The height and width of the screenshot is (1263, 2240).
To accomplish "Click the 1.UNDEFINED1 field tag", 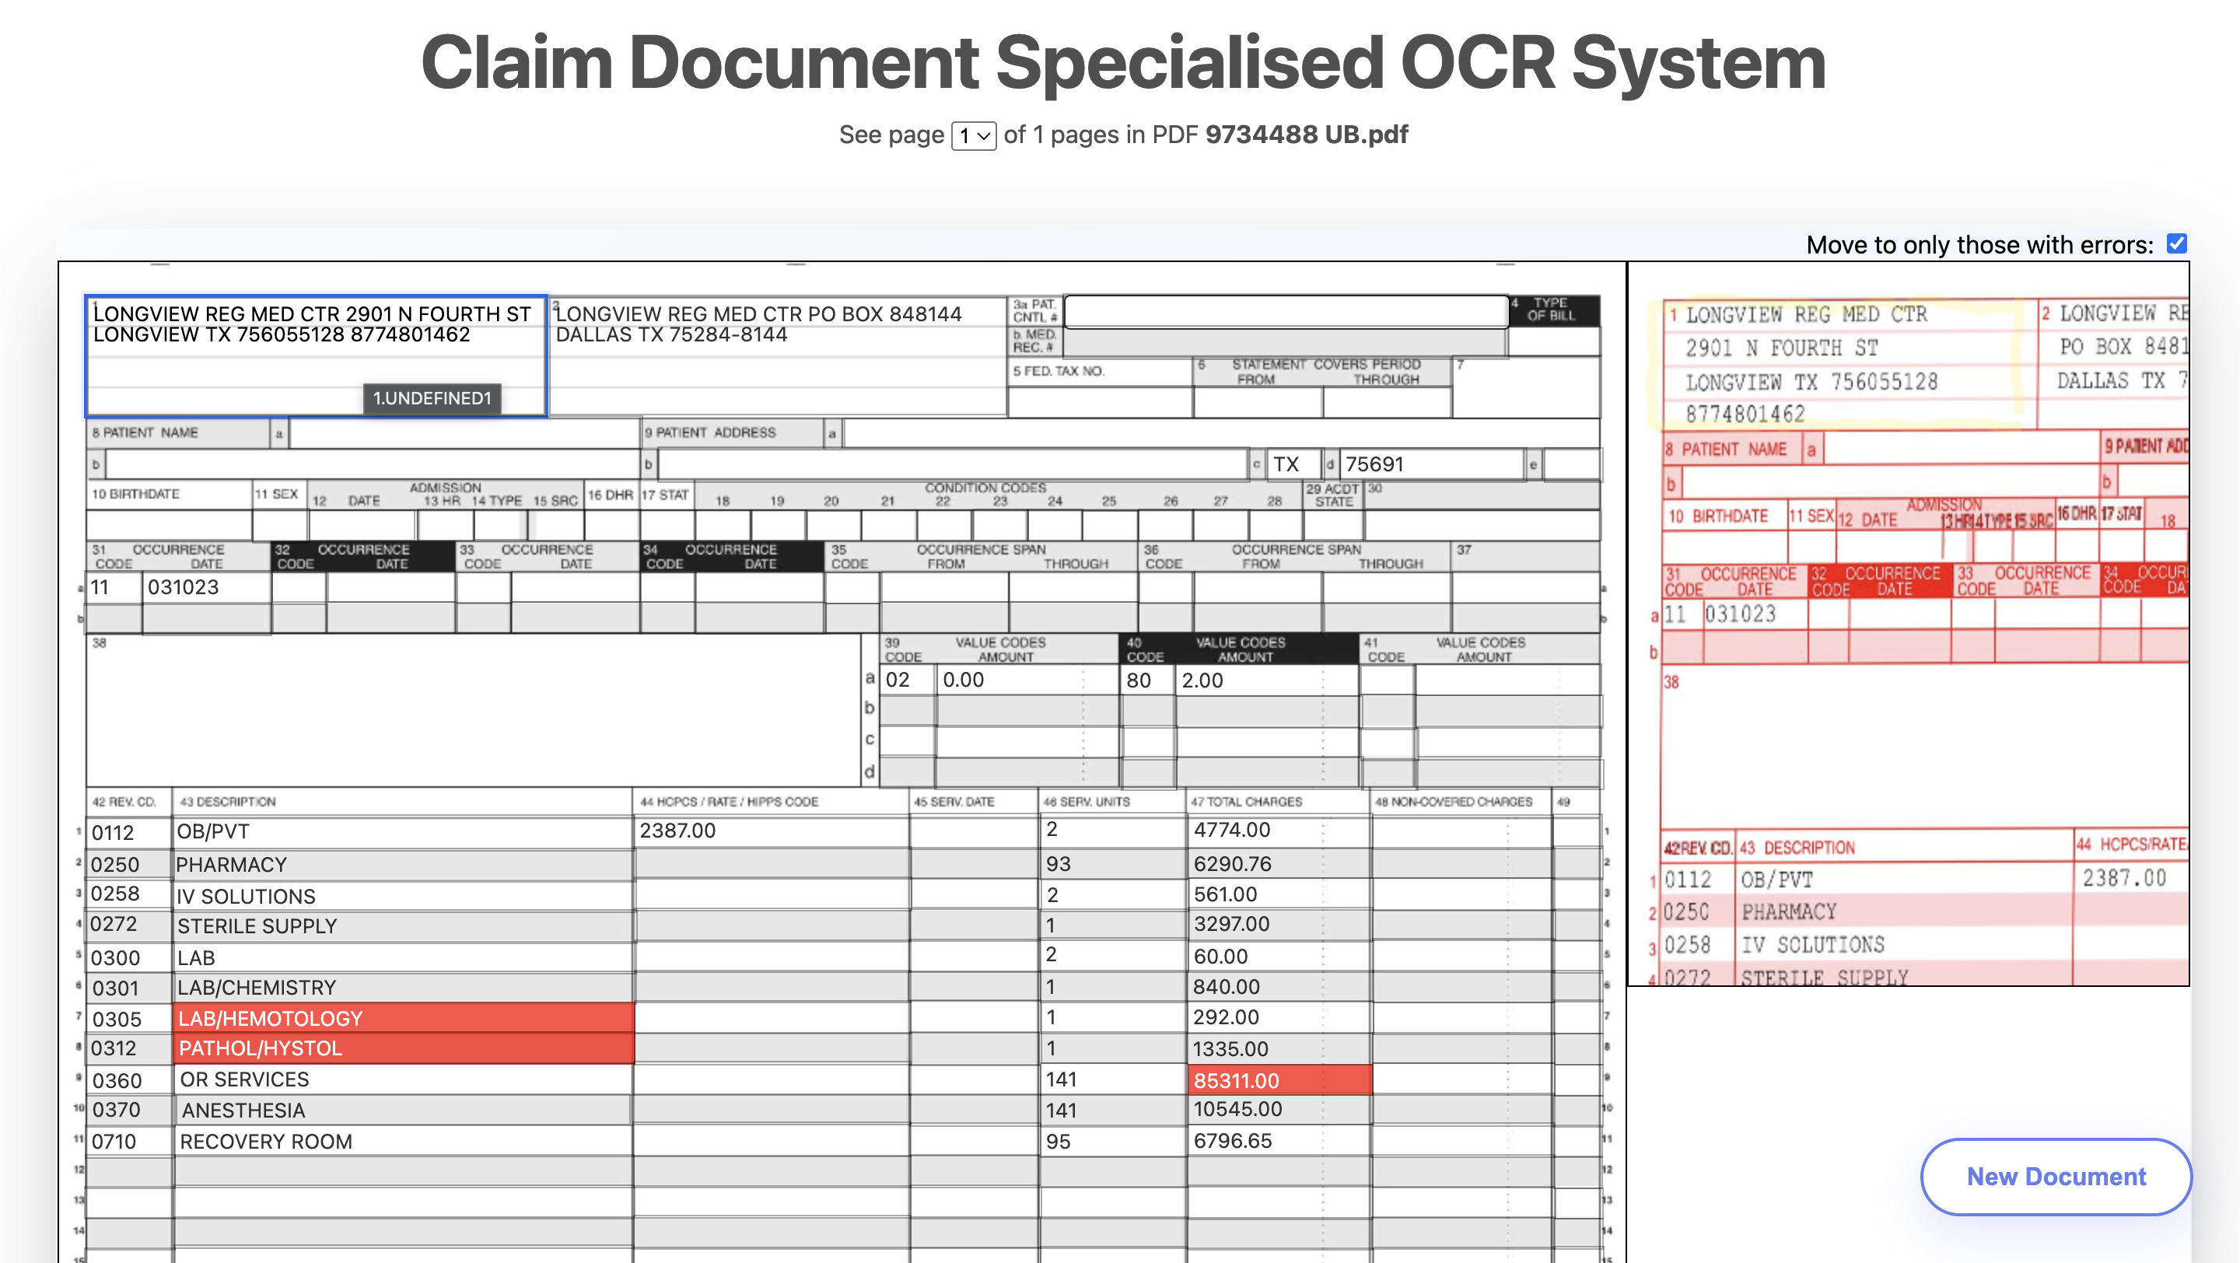I will pyautogui.click(x=432, y=399).
